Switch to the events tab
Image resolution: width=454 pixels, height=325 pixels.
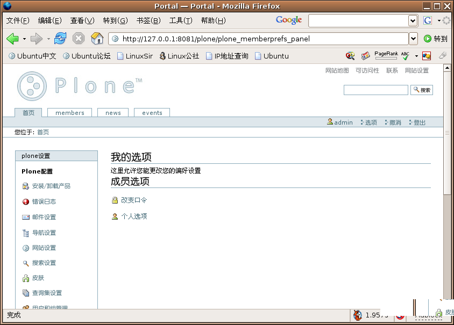(152, 112)
